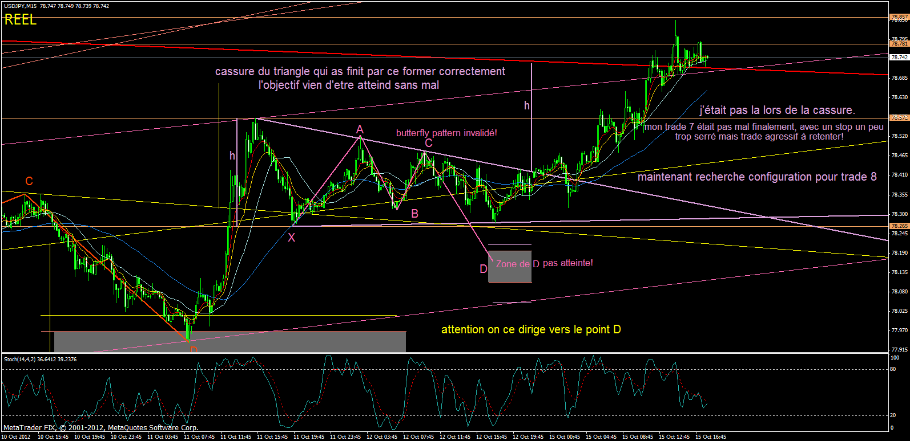Select the '12 Oct 07:45' time label
This screenshot has height=441, width=910.
tap(418, 437)
